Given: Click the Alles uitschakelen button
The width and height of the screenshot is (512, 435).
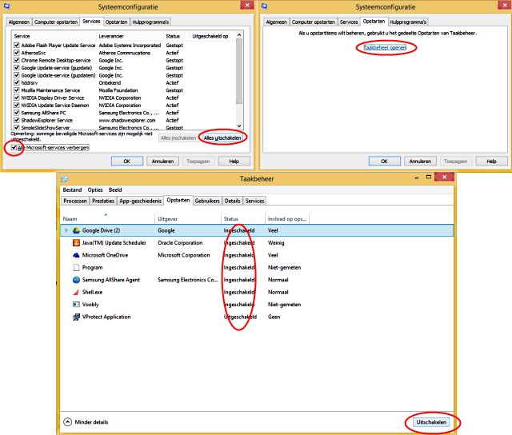Looking at the screenshot, I should click(x=222, y=138).
